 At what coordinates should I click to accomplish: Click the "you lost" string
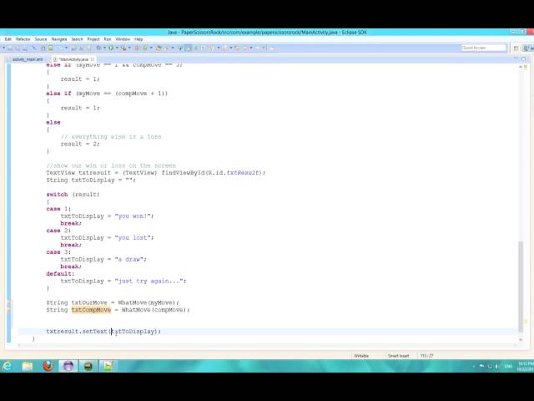(x=133, y=237)
